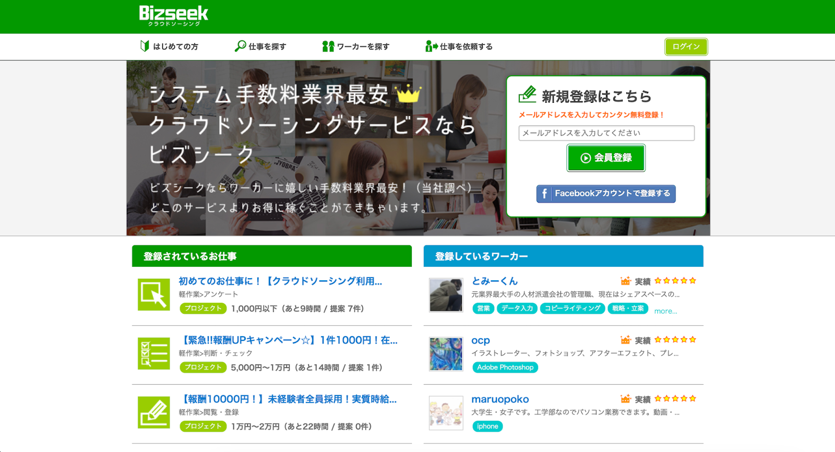Open the 初めてのお仕事に job title link

(x=280, y=281)
